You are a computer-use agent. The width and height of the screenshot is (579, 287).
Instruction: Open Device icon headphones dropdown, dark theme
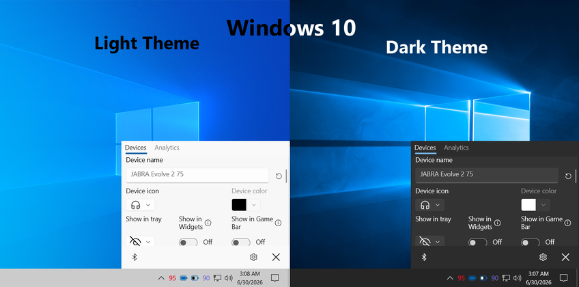(x=430, y=205)
